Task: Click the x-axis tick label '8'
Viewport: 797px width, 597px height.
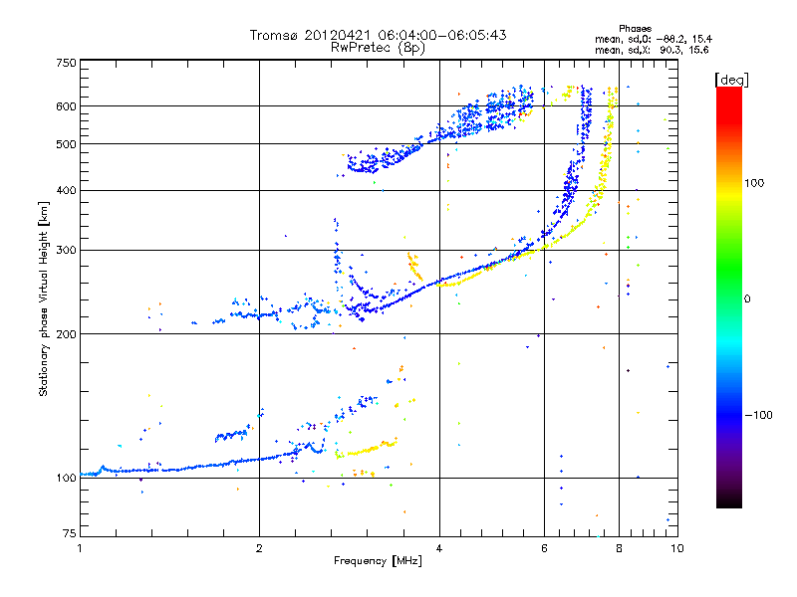Action: [x=619, y=548]
